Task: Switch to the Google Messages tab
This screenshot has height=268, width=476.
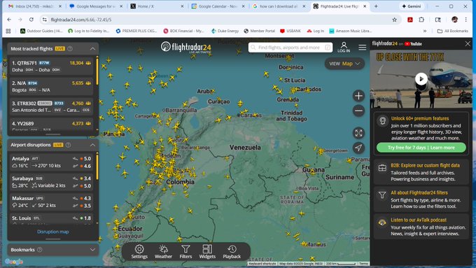Action: click(x=96, y=6)
